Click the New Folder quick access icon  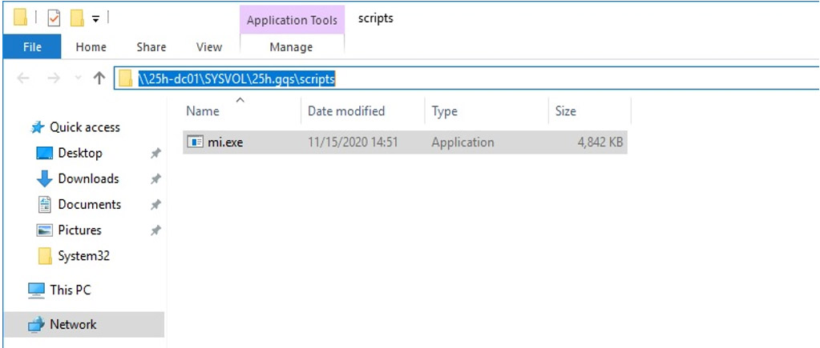(77, 18)
